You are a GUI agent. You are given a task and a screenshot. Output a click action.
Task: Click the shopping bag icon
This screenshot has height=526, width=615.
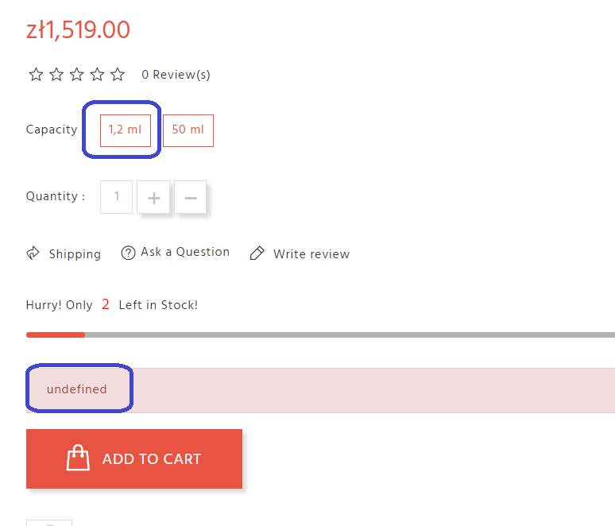pyautogui.click(x=78, y=458)
